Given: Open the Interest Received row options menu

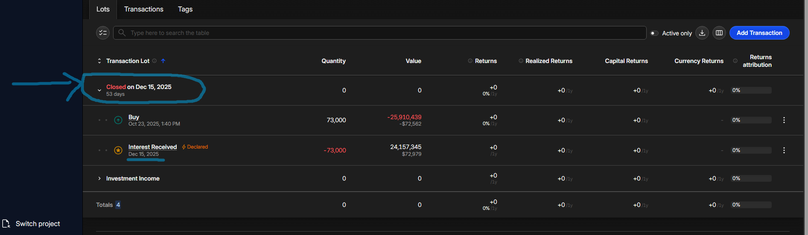Looking at the screenshot, I should [x=784, y=150].
